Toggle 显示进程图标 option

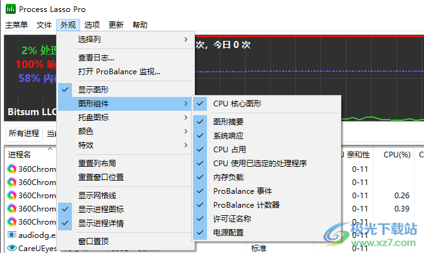click(126, 209)
